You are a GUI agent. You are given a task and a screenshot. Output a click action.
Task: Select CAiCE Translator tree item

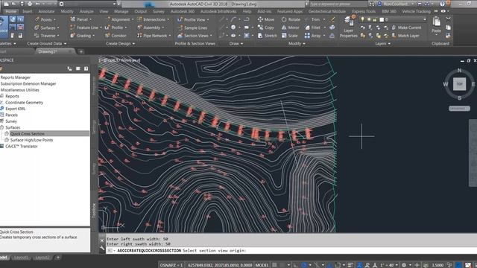coord(22,146)
